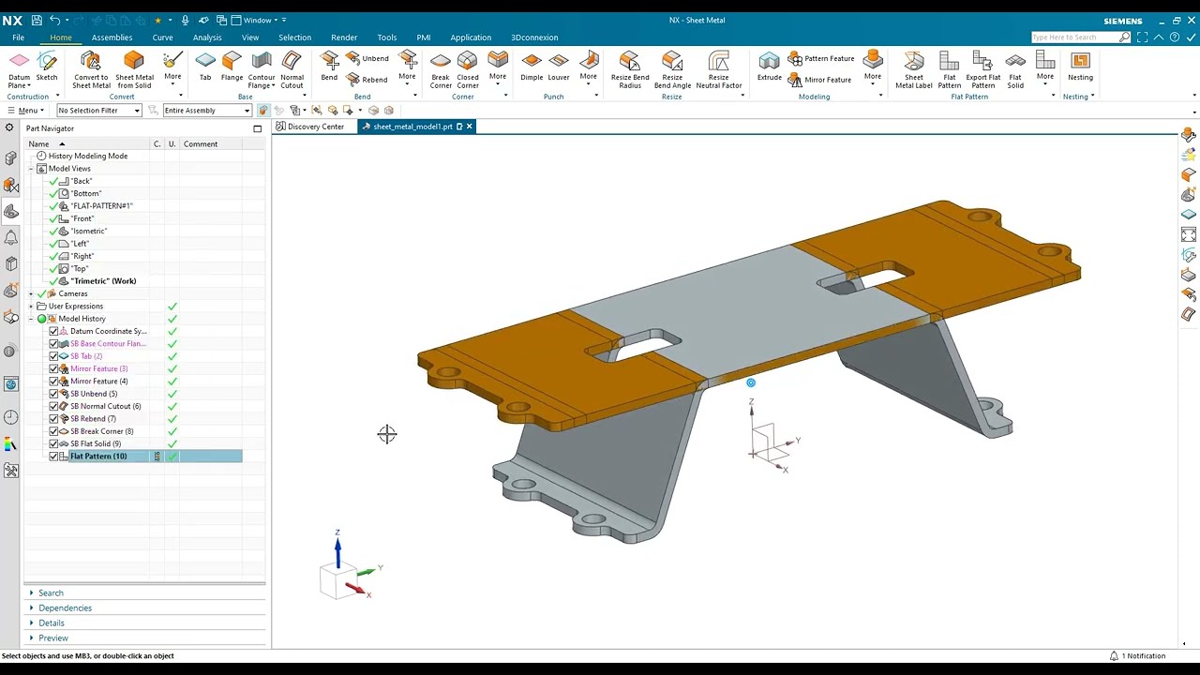Screen dimensions: 1200x675
Task: Select the Datum Plane tool
Action: tap(19, 70)
